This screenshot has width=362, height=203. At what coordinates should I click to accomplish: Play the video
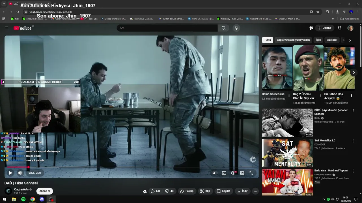pyautogui.click(x=10, y=173)
